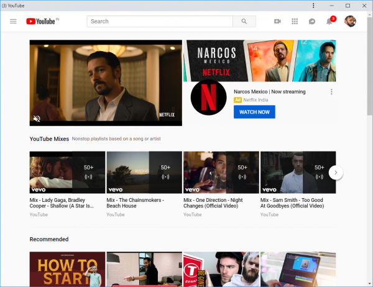Open One Direction Night Changes mix thumbnail
This screenshot has width=373, height=287.
tap(221, 172)
